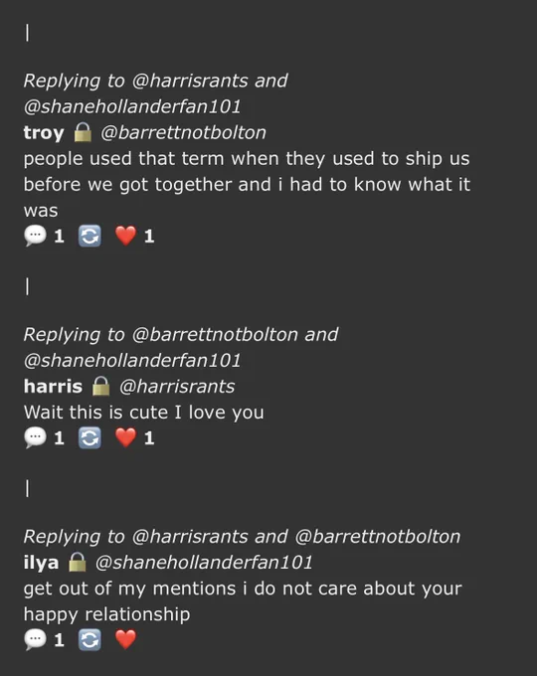
Task: Click the lock icon next to ilya
Action: click(78, 562)
